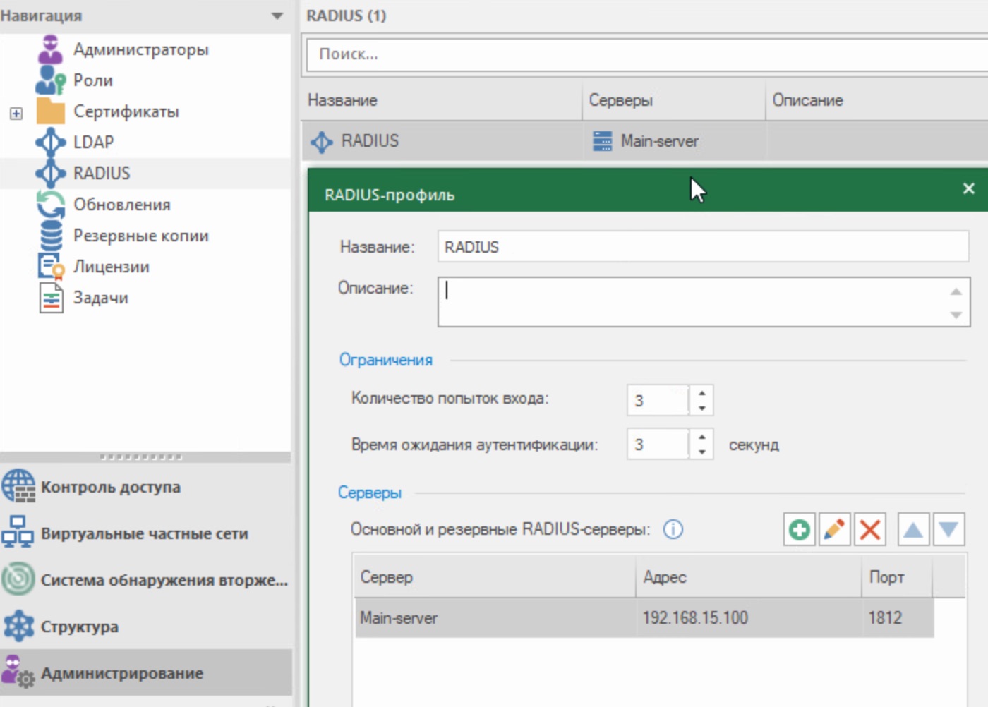
Task: Click the Лицензии certificate icon
Action: click(50, 267)
